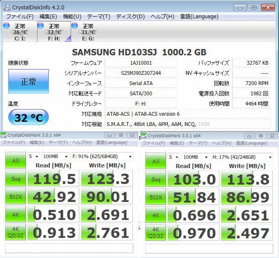Open 編集(E) menu in CrystalDiskInfo
The width and height of the screenshot is (279, 258).
click(48, 17)
